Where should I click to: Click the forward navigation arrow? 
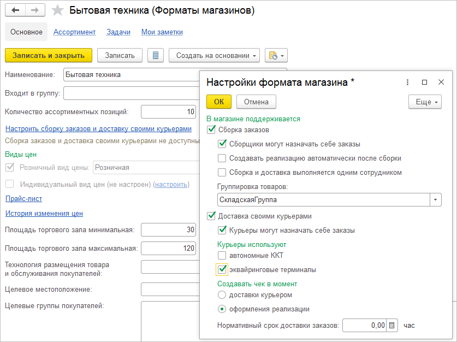click(x=34, y=10)
